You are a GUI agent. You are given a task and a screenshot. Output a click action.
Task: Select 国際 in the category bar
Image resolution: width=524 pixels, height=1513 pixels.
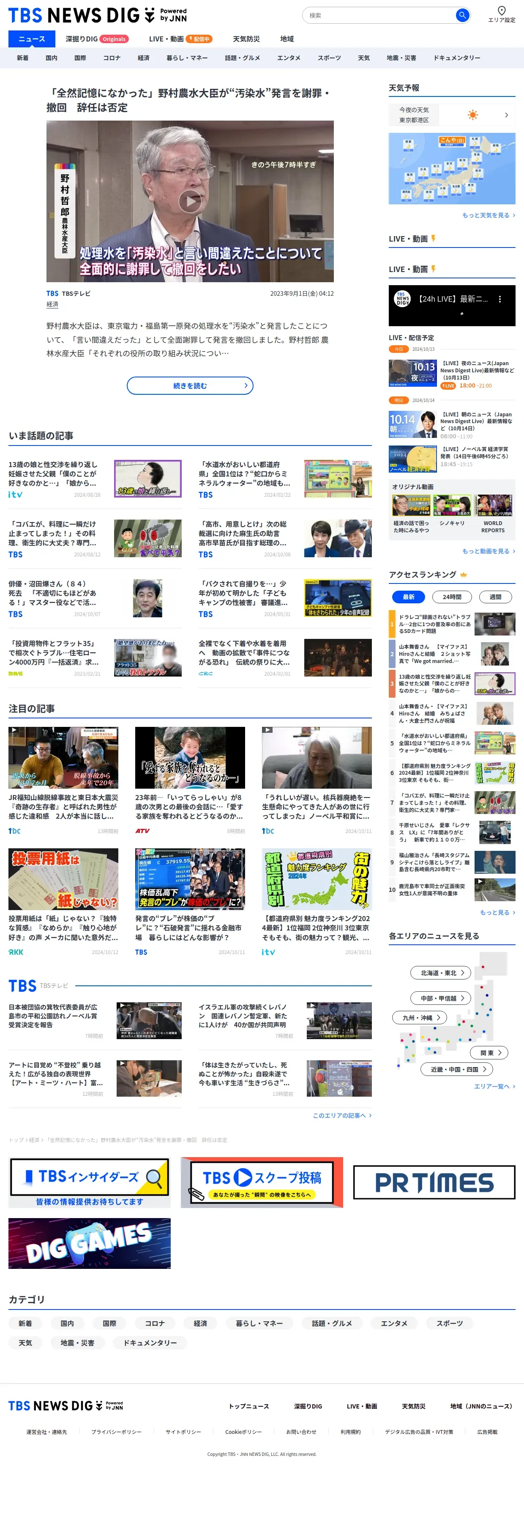pyautogui.click(x=80, y=58)
